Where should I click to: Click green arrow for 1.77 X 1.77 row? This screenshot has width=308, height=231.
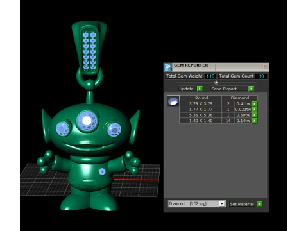tap(255, 109)
